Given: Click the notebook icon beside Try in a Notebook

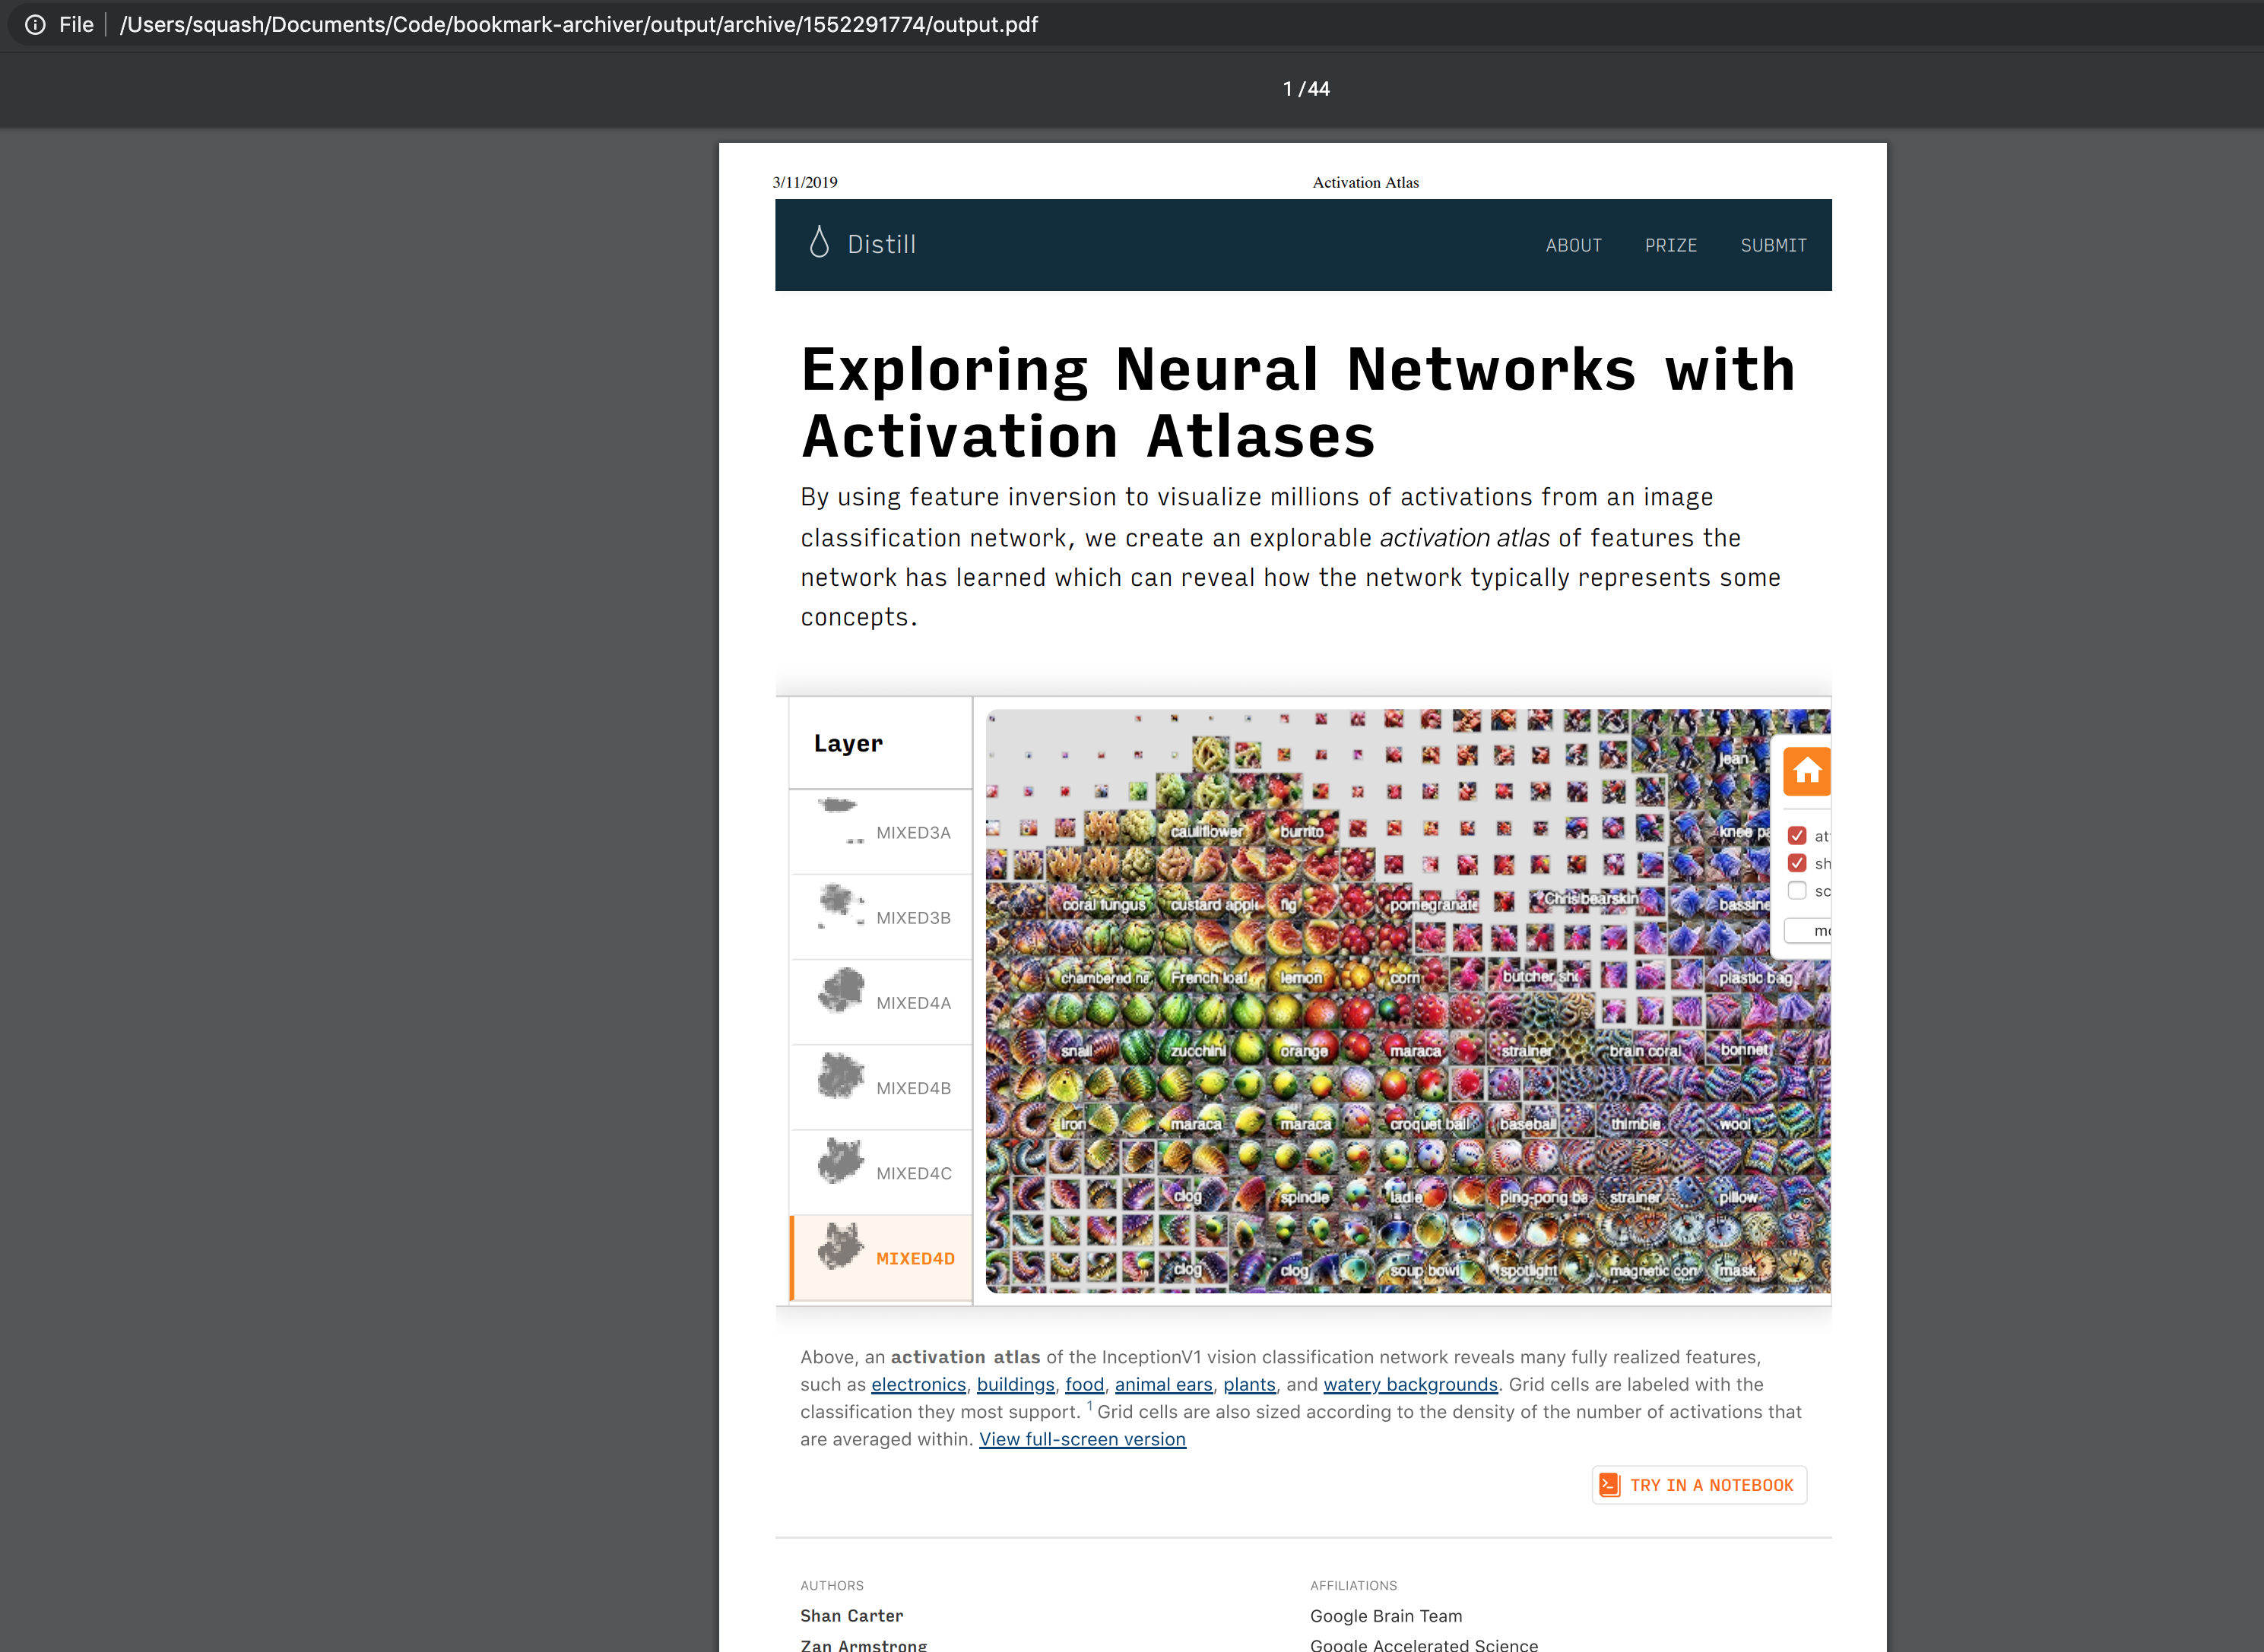Looking at the screenshot, I should click(1609, 1485).
